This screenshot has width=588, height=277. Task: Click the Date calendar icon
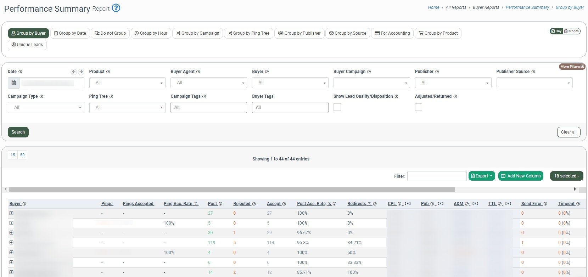13,83
